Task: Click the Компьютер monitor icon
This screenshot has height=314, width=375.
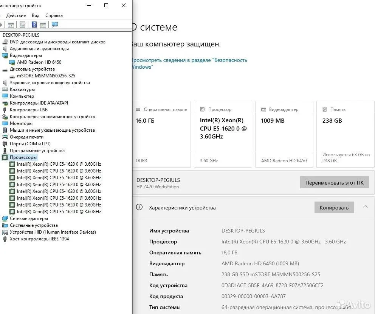Action: tap(5, 96)
